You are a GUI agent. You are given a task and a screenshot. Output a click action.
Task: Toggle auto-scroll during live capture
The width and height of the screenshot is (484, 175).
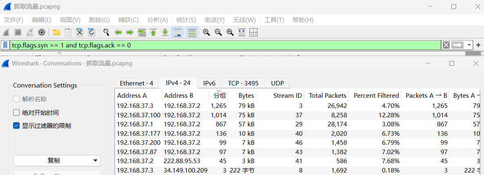click(x=177, y=32)
